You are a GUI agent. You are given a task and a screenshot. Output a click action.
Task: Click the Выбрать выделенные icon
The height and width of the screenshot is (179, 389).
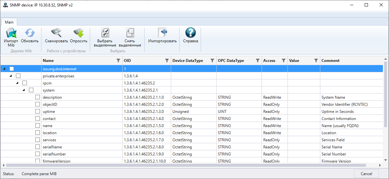click(105, 33)
